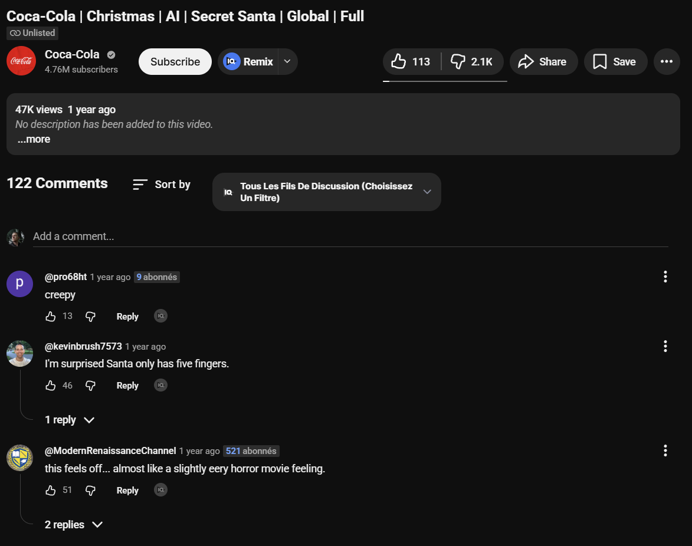Image resolution: width=692 pixels, height=546 pixels.
Task: Open the @kevinbrush7573 username link
Action: pos(83,347)
